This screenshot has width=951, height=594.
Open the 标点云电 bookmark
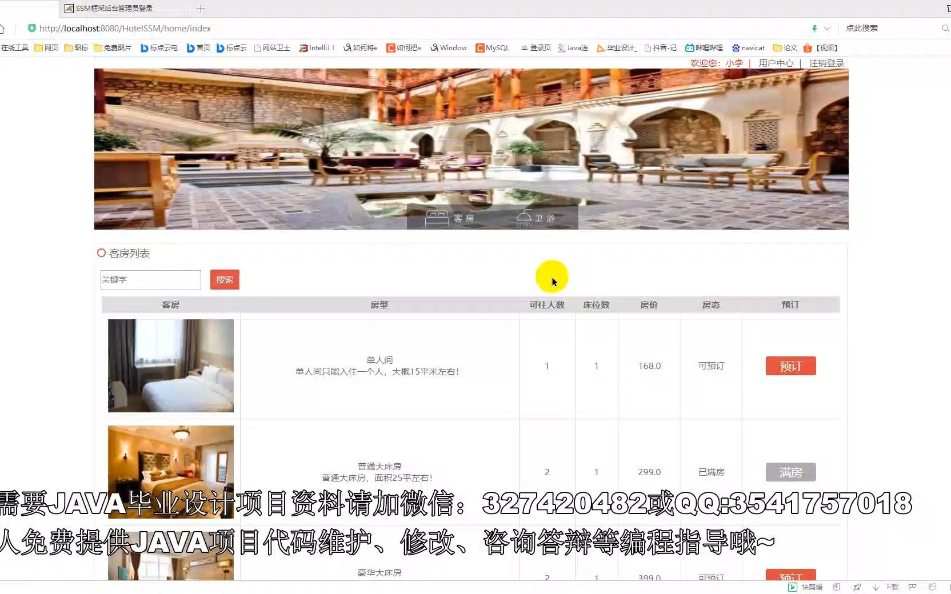[159, 48]
